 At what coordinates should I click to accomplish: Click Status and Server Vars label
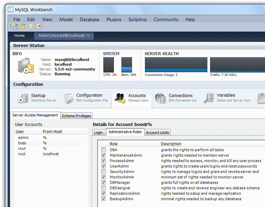233,100
